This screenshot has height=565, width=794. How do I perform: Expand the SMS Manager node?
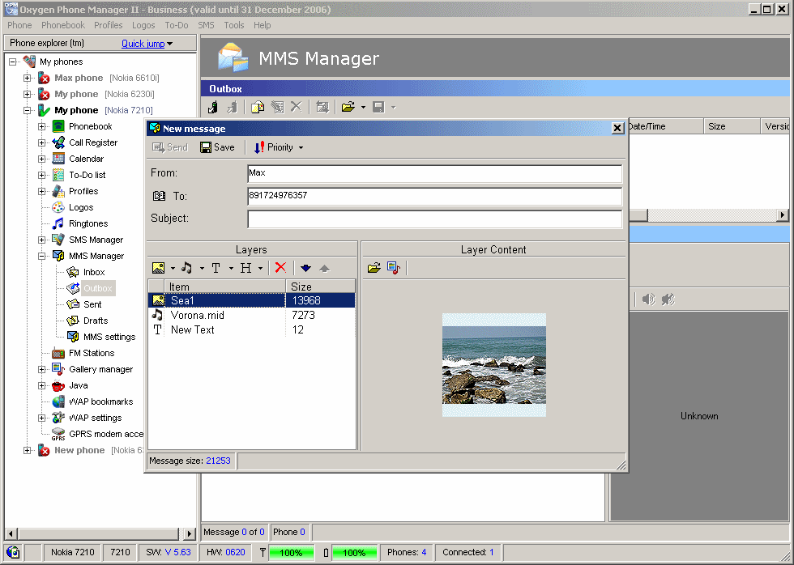[42, 240]
